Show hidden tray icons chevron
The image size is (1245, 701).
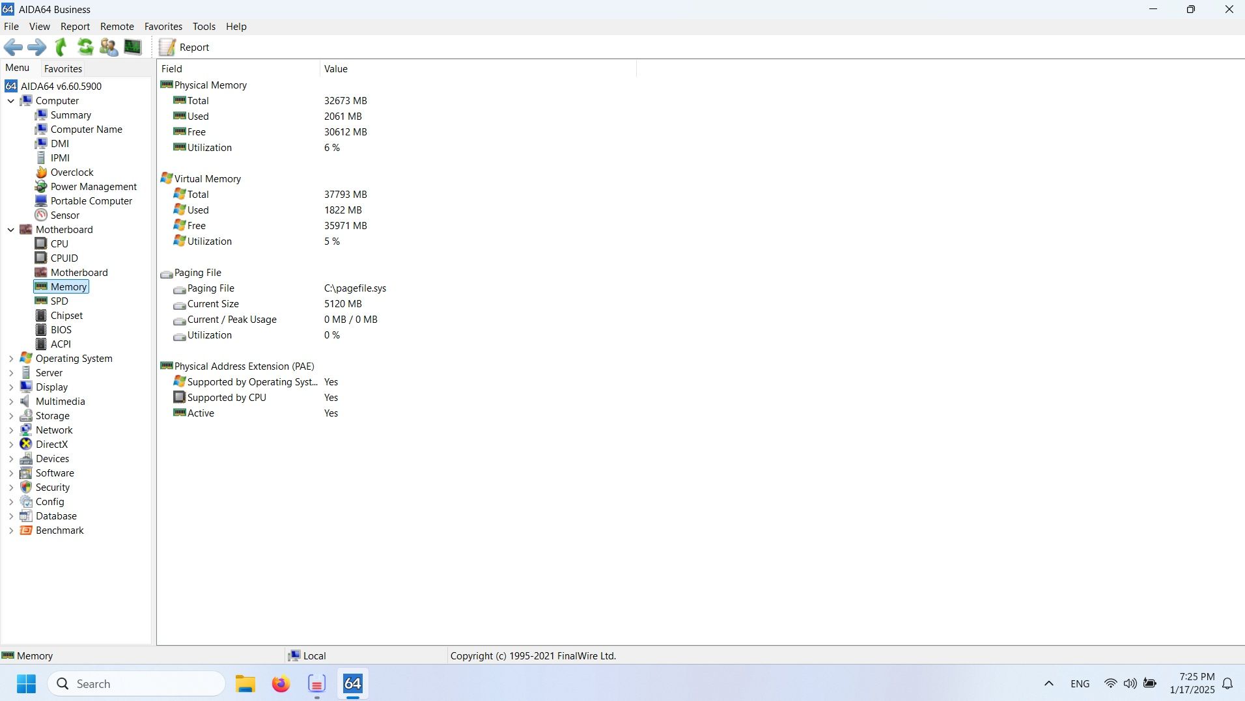click(1048, 684)
